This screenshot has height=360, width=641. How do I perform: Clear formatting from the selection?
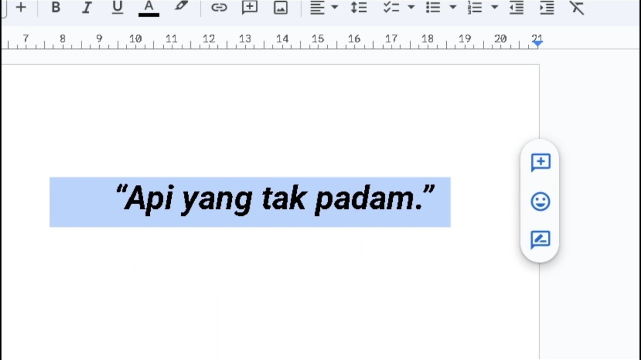coord(577,7)
